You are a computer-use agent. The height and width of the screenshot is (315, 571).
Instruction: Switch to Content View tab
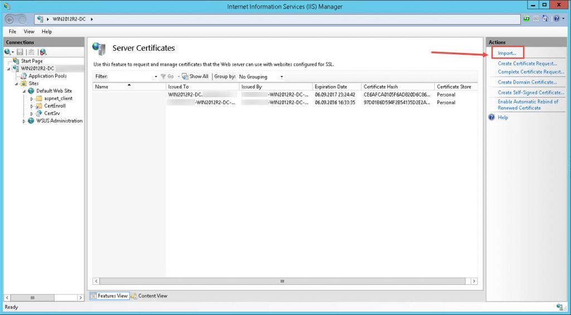point(149,295)
